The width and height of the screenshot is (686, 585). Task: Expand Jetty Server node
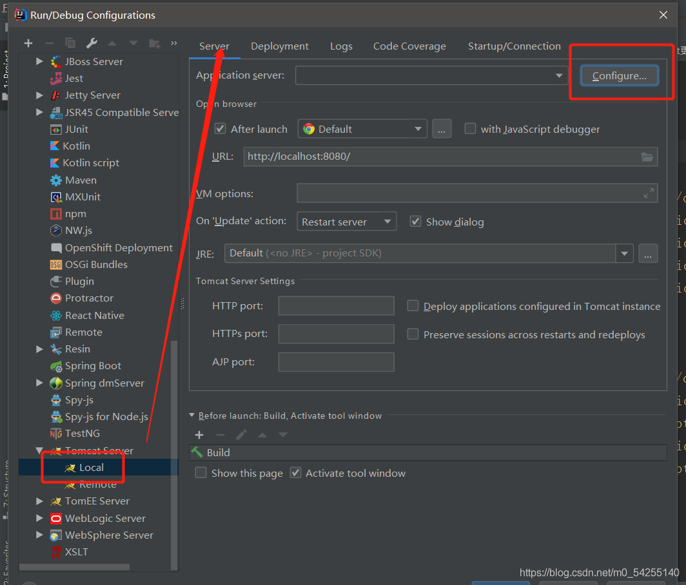[x=39, y=95]
